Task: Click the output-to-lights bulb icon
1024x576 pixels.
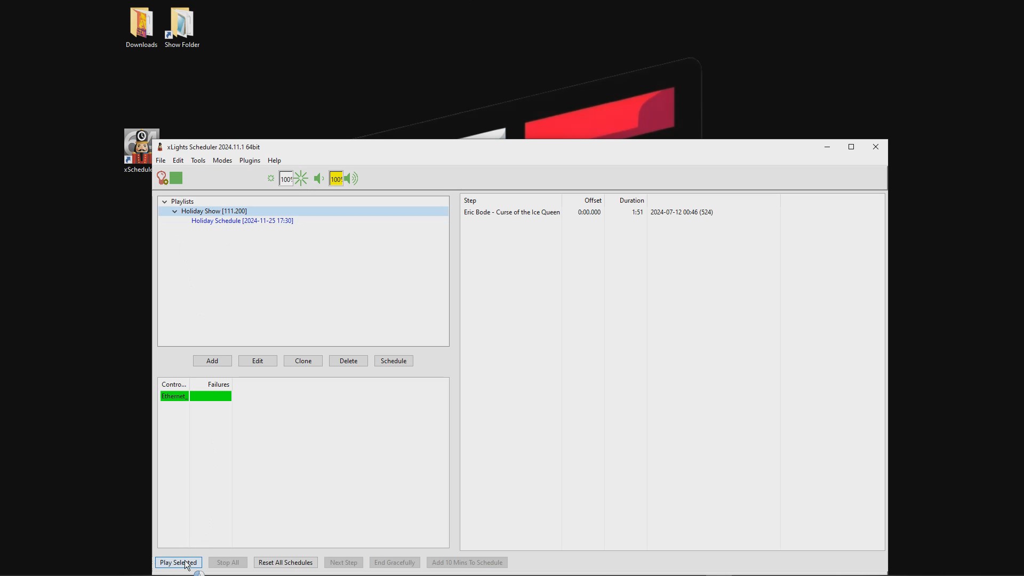Action: click(x=162, y=178)
